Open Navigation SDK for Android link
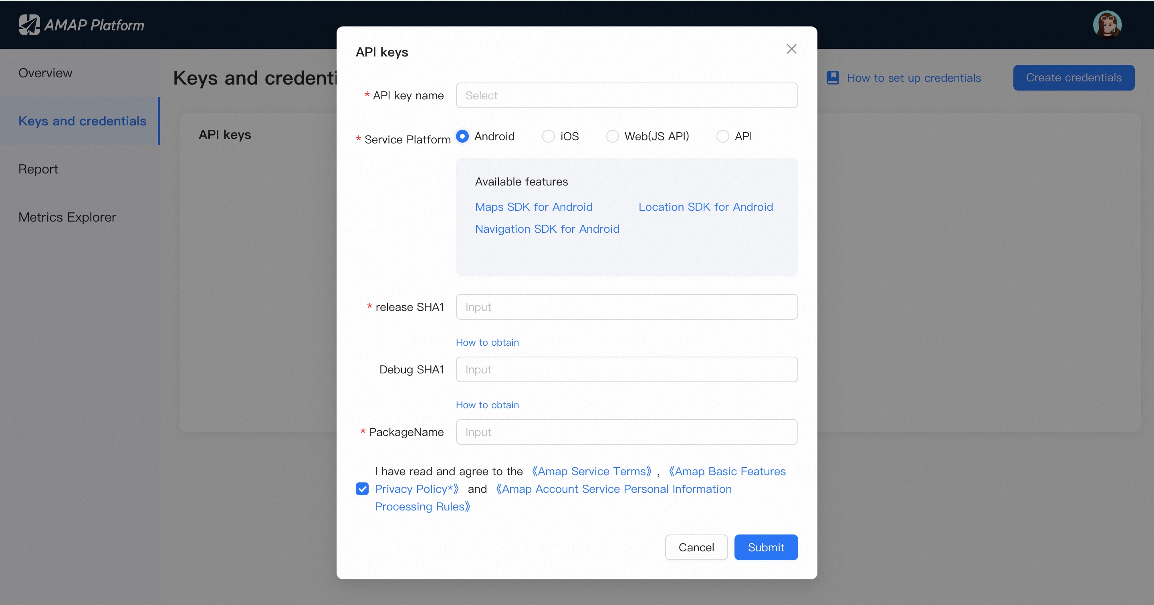This screenshot has width=1154, height=605. point(547,229)
